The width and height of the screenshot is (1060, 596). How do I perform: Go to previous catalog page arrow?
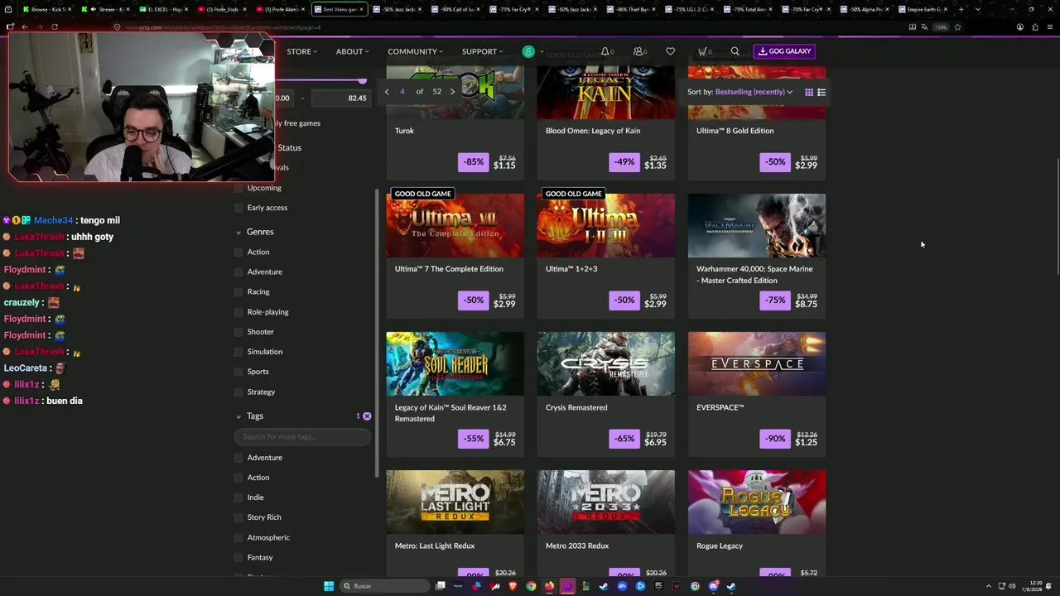(387, 91)
